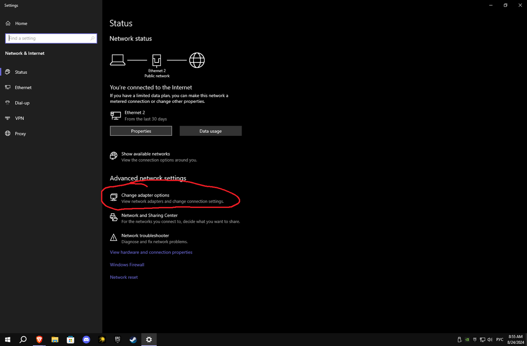View hardware and connection properties
This screenshot has height=346, width=527.
(x=151, y=252)
